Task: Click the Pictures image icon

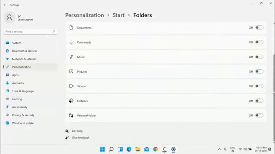Action: (x=71, y=71)
